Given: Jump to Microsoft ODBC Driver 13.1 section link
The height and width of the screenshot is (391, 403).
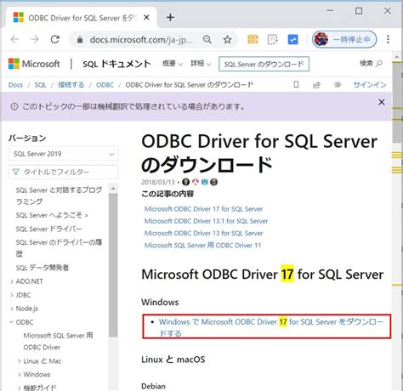Looking at the screenshot, I should point(206,221).
